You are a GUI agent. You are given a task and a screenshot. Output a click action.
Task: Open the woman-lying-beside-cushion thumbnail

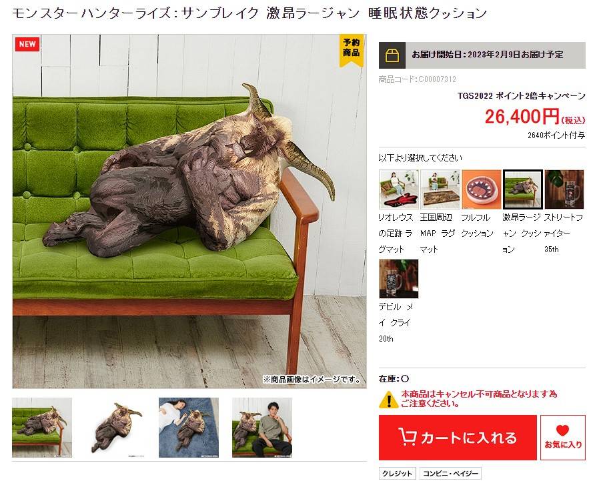pyautogui.click(x=189, y=428)
